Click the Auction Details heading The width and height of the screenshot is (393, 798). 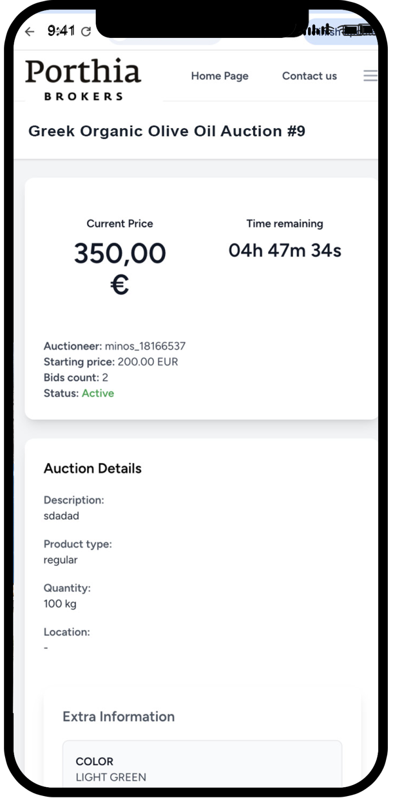93,468
